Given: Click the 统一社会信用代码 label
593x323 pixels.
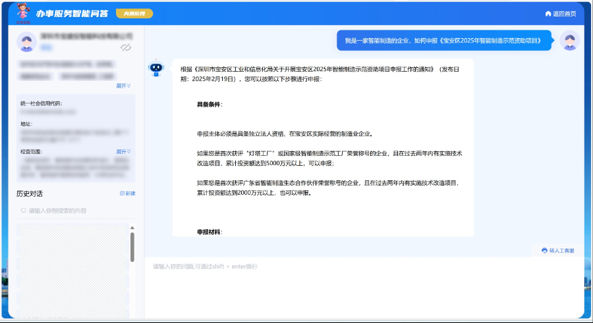Looking at the screenshot, I should (x=41, y=103).
